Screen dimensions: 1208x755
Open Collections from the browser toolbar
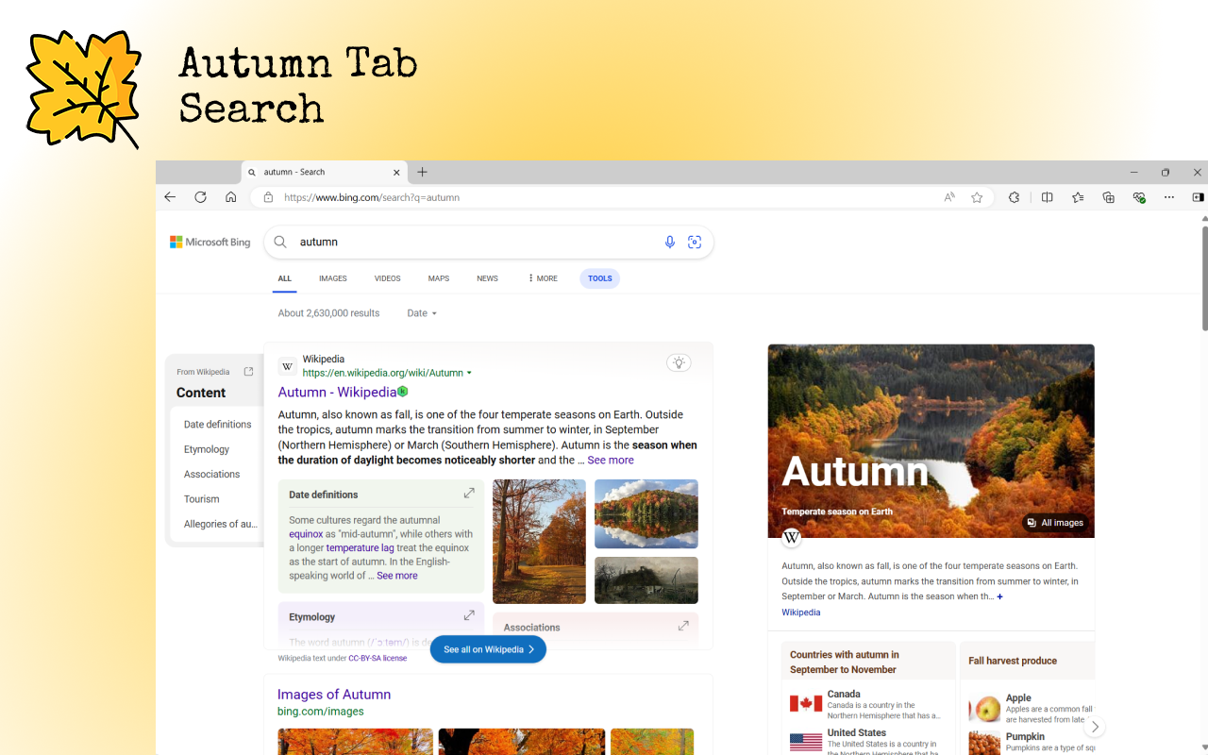click(1108, 197)
